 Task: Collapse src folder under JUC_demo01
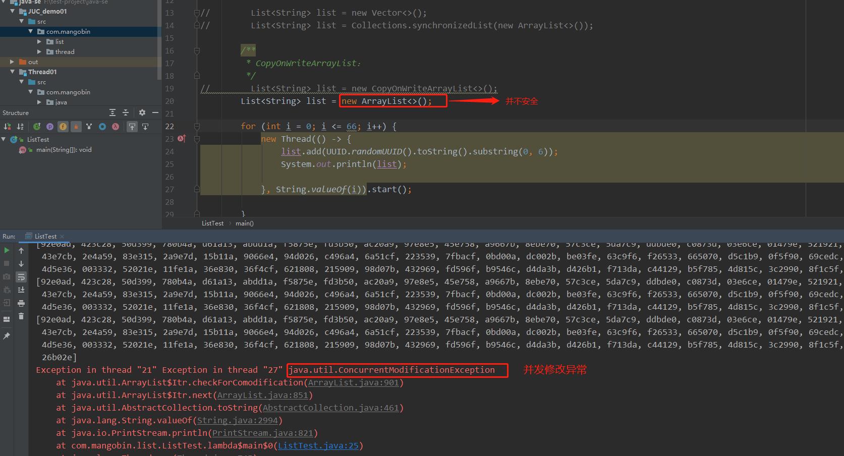point(22,21)
